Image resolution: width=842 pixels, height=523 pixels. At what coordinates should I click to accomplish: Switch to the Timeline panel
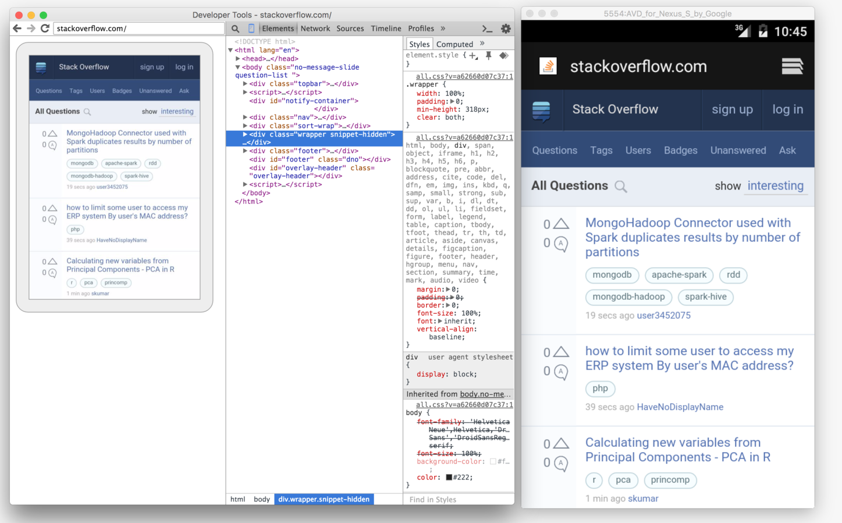tap(386, 28)
